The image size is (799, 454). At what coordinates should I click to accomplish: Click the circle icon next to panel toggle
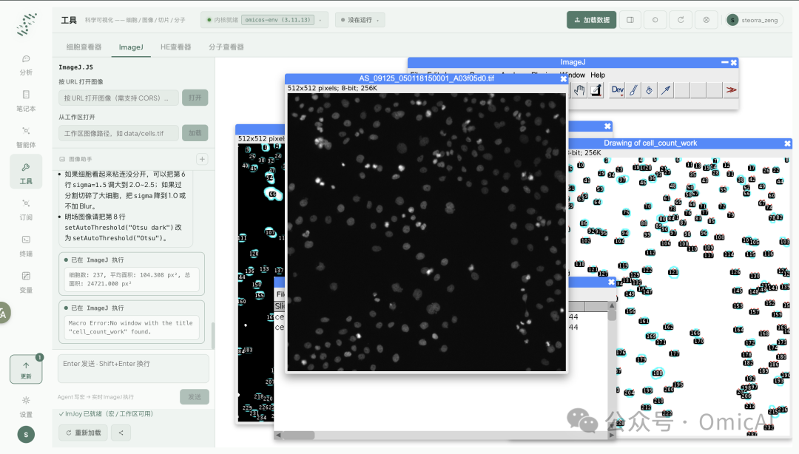pos(655,20)
